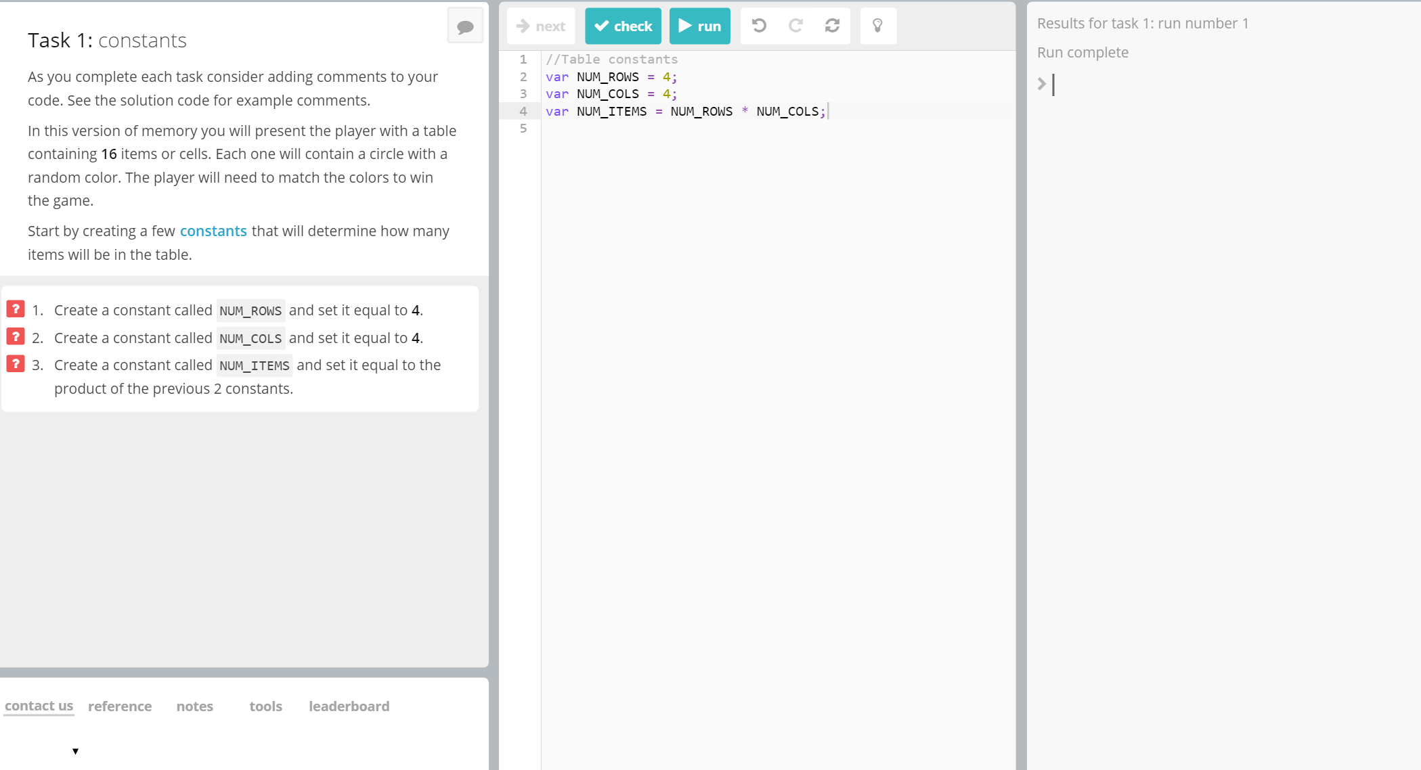
Task: Click red question mark for step 2
Action: click(x=16, y=337)
